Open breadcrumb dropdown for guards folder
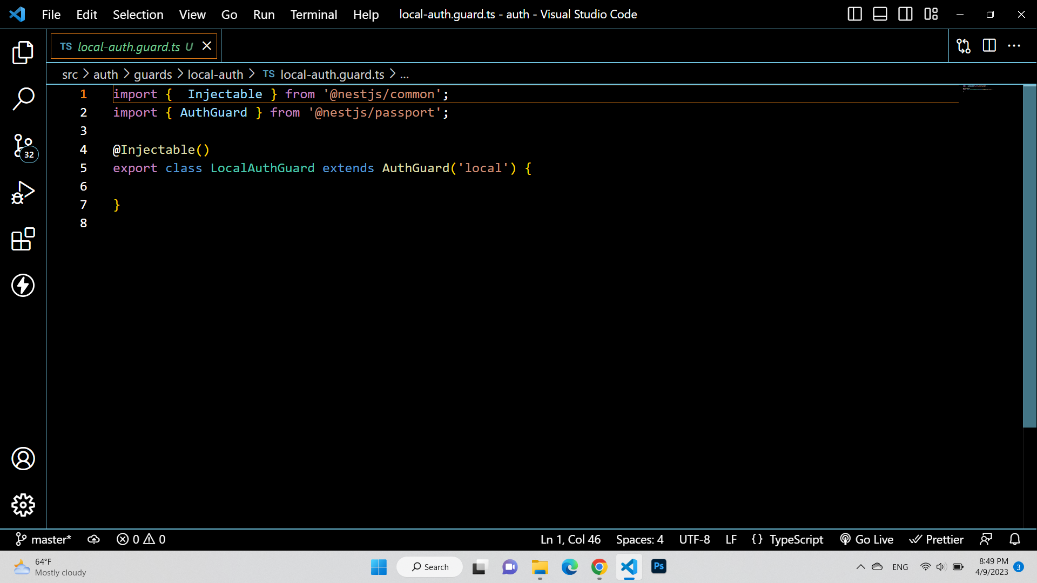 (x=153, y=74)
